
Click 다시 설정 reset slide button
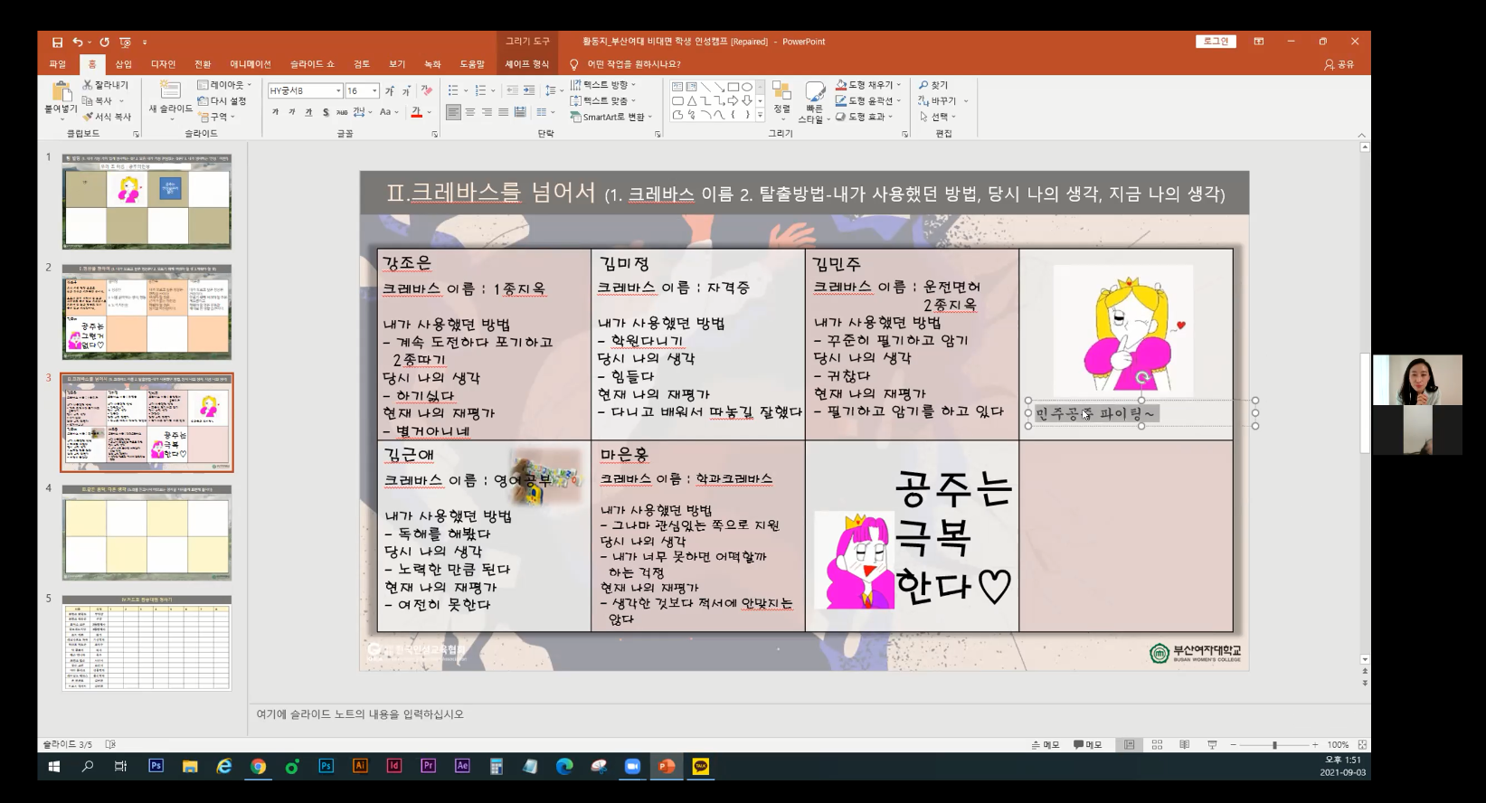click(x=222, y=100)
